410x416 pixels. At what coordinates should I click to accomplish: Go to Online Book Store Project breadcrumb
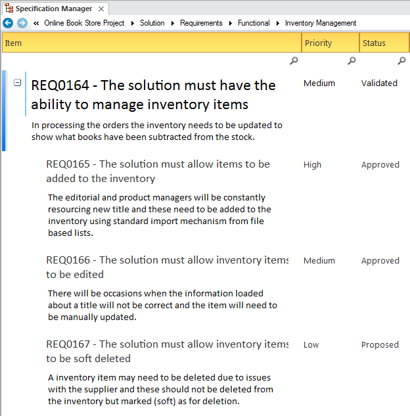click(84, 23)
